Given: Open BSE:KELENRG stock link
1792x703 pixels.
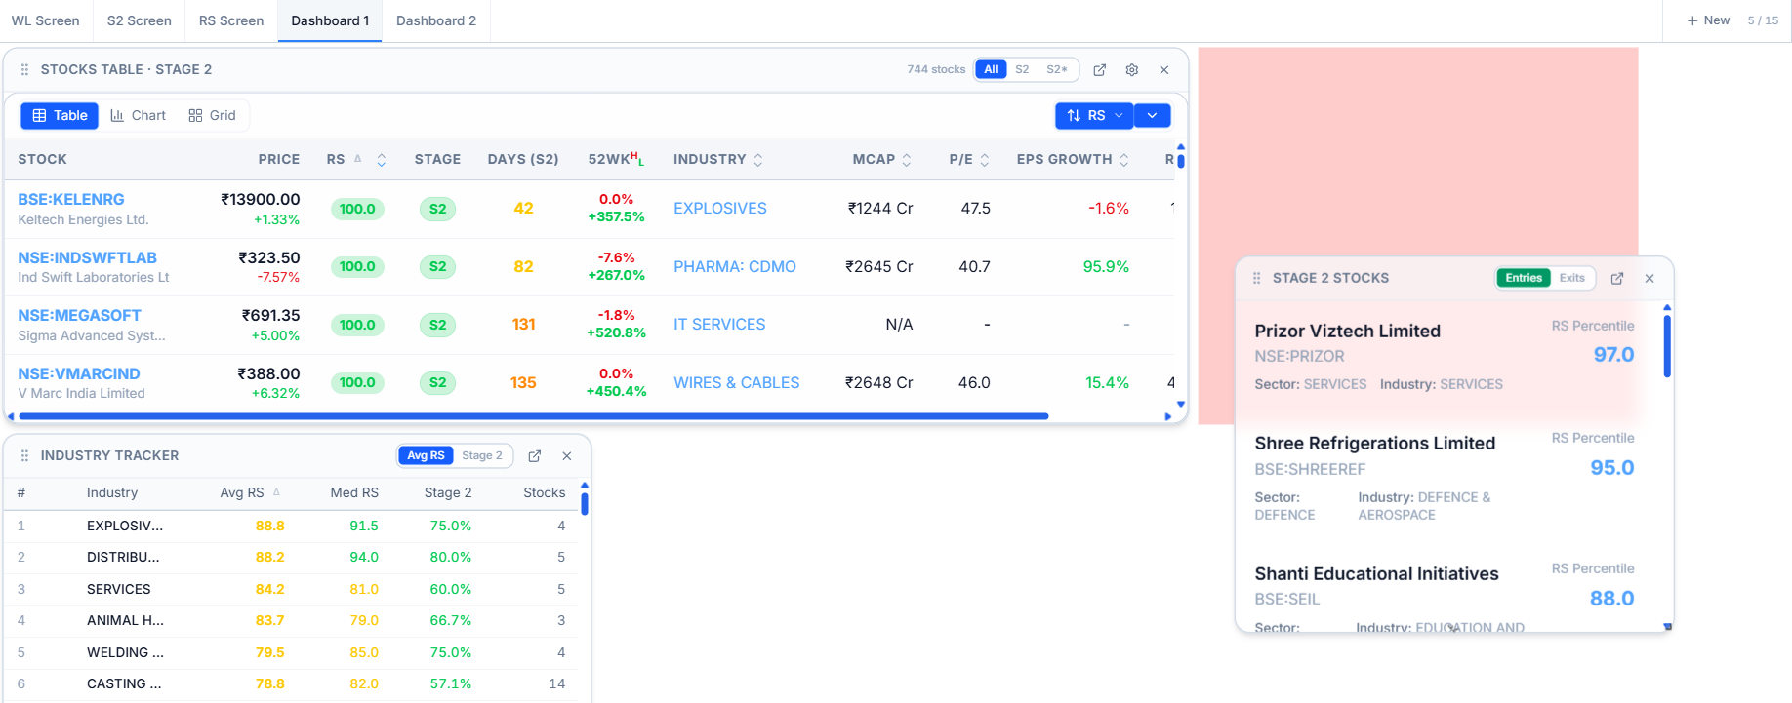Looking at the screenshot, I should pos(71,200).
